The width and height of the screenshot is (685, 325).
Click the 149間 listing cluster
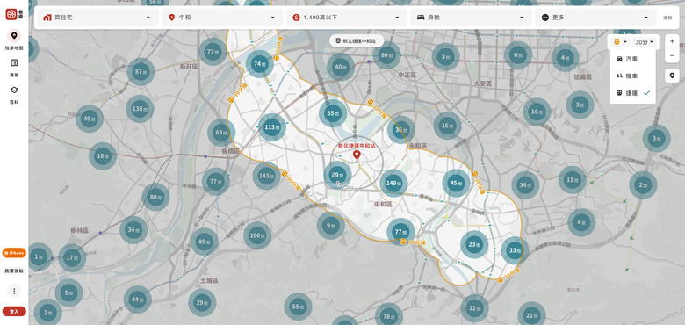click(393, 183)
